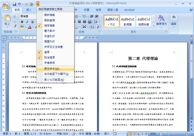Toggle Underline formatting
Viewport: 194px width, 136px height.
tap(32, 22)
